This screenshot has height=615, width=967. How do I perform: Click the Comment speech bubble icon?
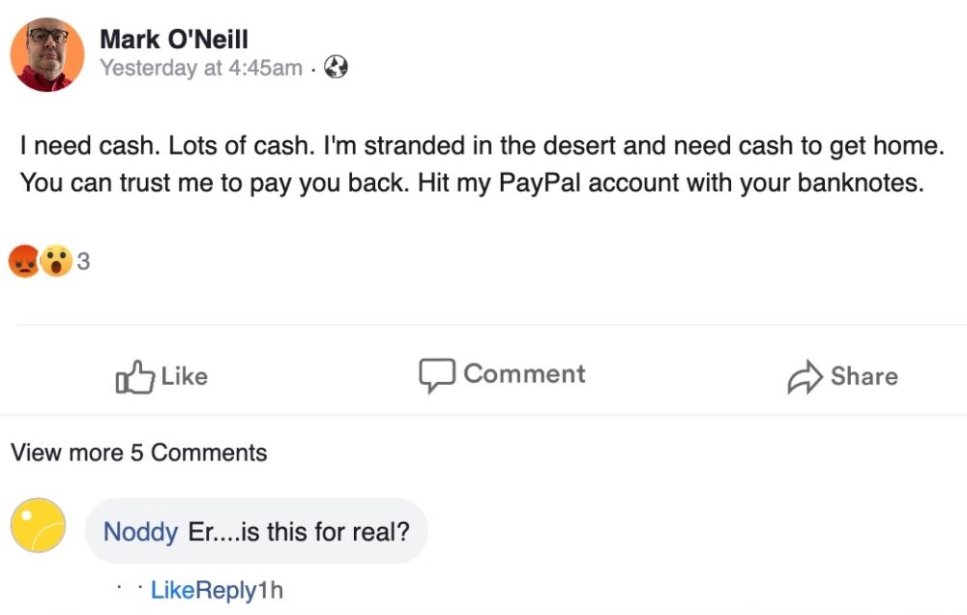point(436,375)
